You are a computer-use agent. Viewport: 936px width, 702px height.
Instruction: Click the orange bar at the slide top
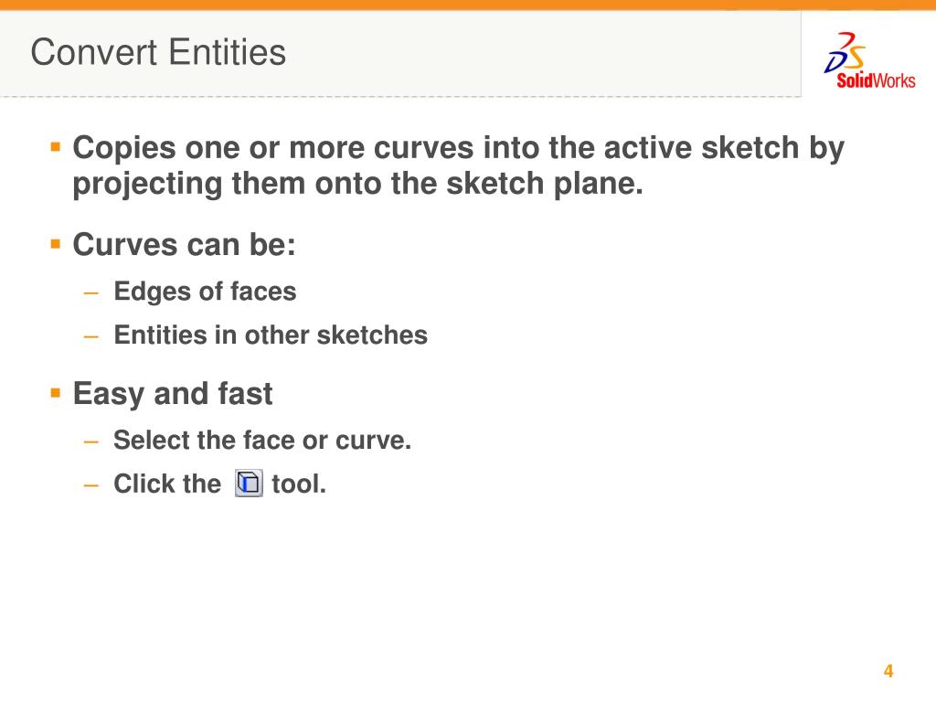click(x=468, y=5)
